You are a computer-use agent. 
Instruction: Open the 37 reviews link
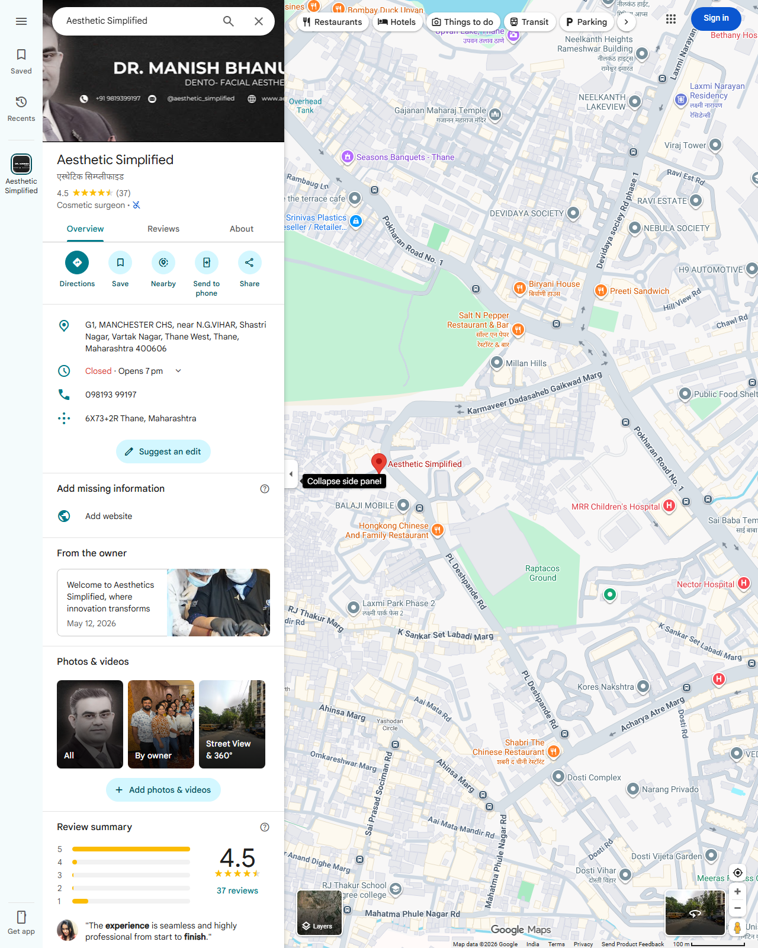(237, 891)
